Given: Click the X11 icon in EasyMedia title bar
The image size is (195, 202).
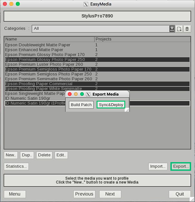Looking at the screenshot, I should pyautogui.click(x=86, y=4).
